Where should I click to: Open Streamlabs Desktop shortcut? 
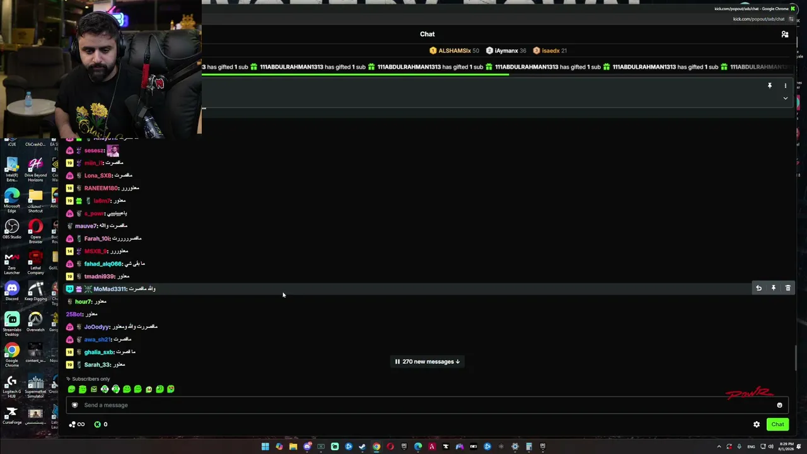tap(12, 324)
